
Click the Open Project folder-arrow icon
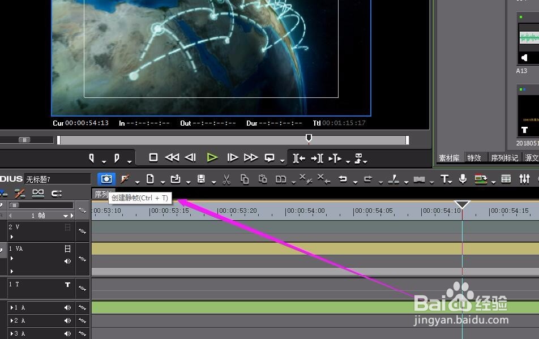pos(176,179)
